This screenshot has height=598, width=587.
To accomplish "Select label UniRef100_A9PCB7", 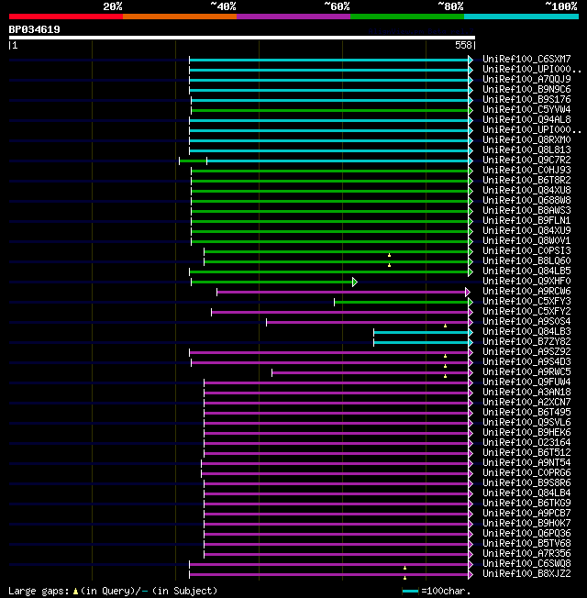I will [x=526, y=514].
